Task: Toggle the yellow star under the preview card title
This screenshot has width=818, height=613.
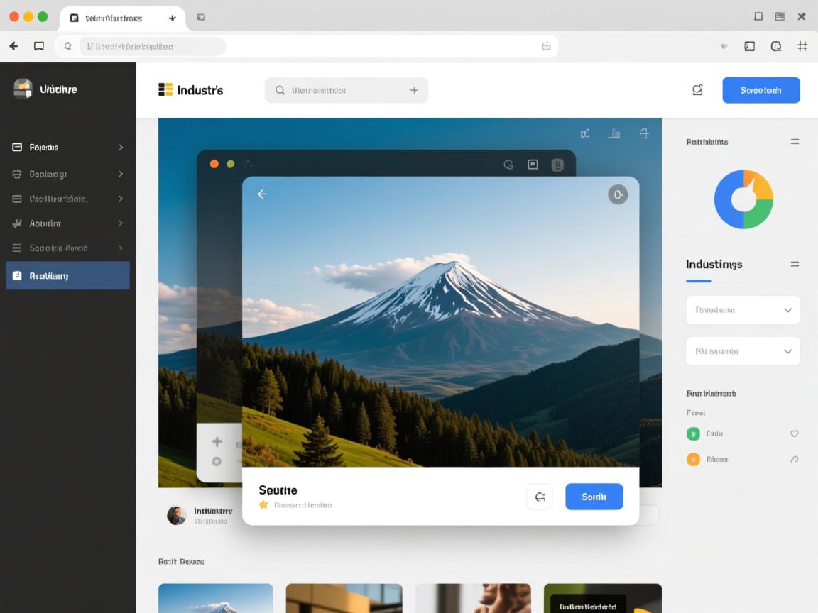Action: click(263, 505)
